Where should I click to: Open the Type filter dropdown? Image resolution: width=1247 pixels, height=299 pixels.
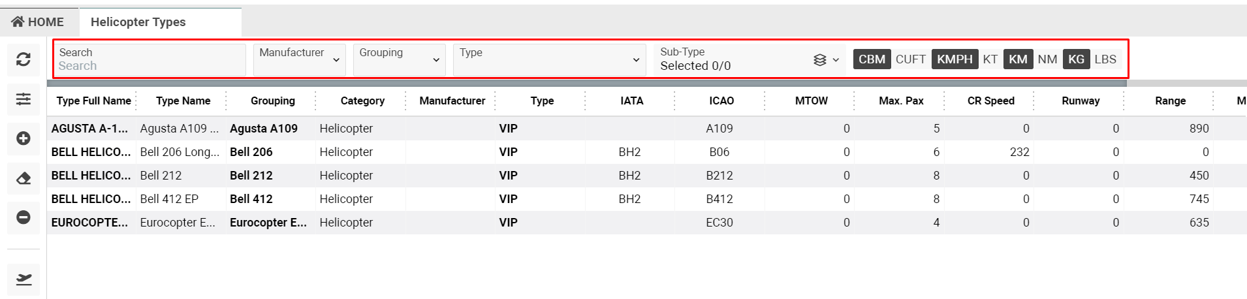pos(549,59)
